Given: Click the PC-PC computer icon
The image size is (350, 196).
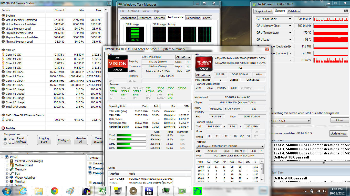Looking at the screenshot, I should tap(7, 157).
